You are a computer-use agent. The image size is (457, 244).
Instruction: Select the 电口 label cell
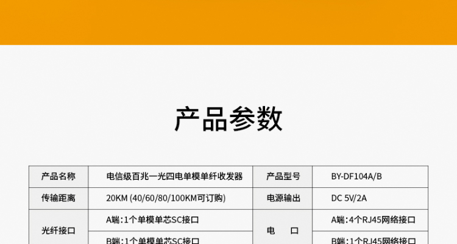pos(283,231)
